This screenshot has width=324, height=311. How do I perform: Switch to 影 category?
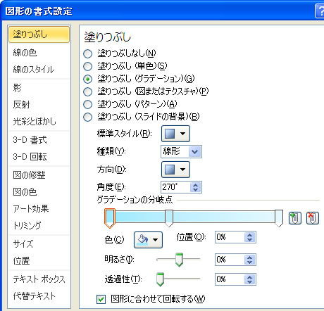tap(18, 87)
